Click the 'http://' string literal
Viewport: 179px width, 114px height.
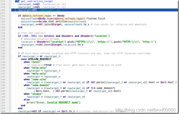point(148,42)
